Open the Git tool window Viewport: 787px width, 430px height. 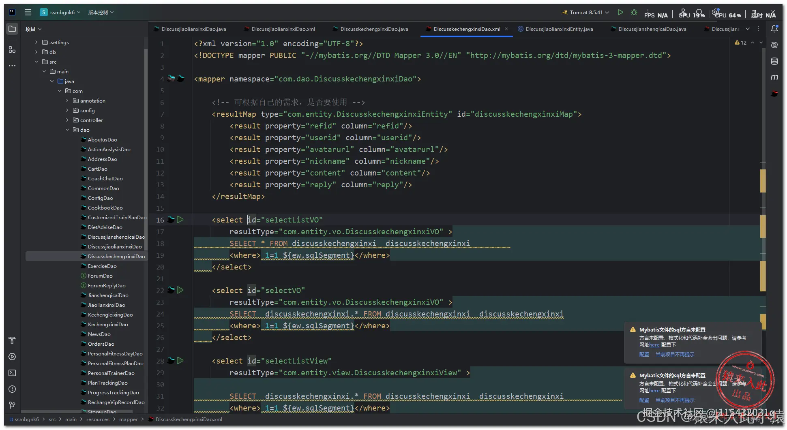(12, 405)
